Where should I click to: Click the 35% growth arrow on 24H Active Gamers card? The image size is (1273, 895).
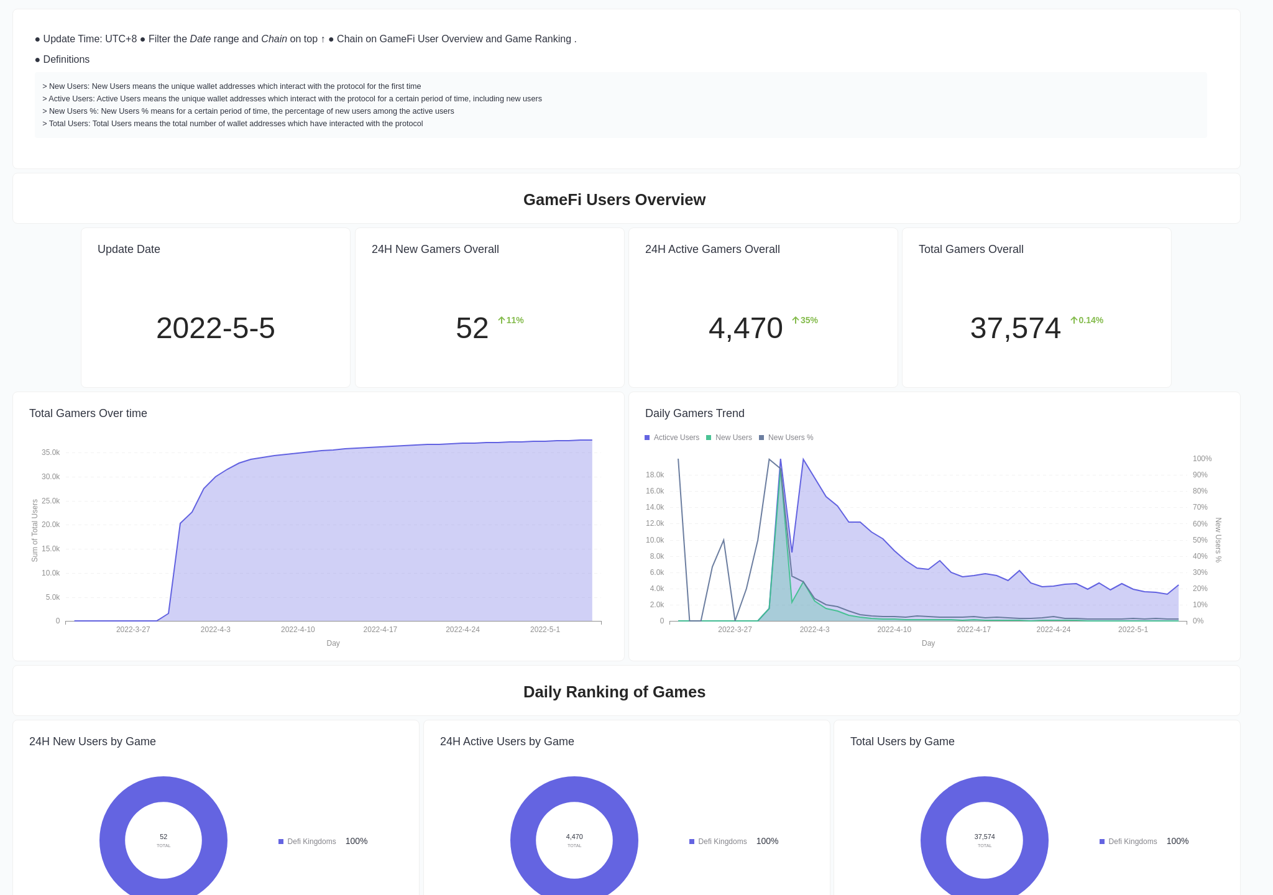coord(796,321)
